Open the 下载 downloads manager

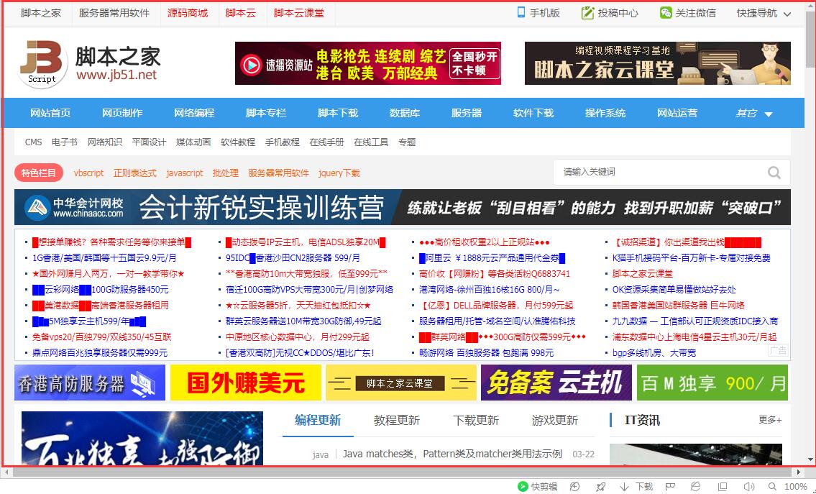[x=636, y=486]
